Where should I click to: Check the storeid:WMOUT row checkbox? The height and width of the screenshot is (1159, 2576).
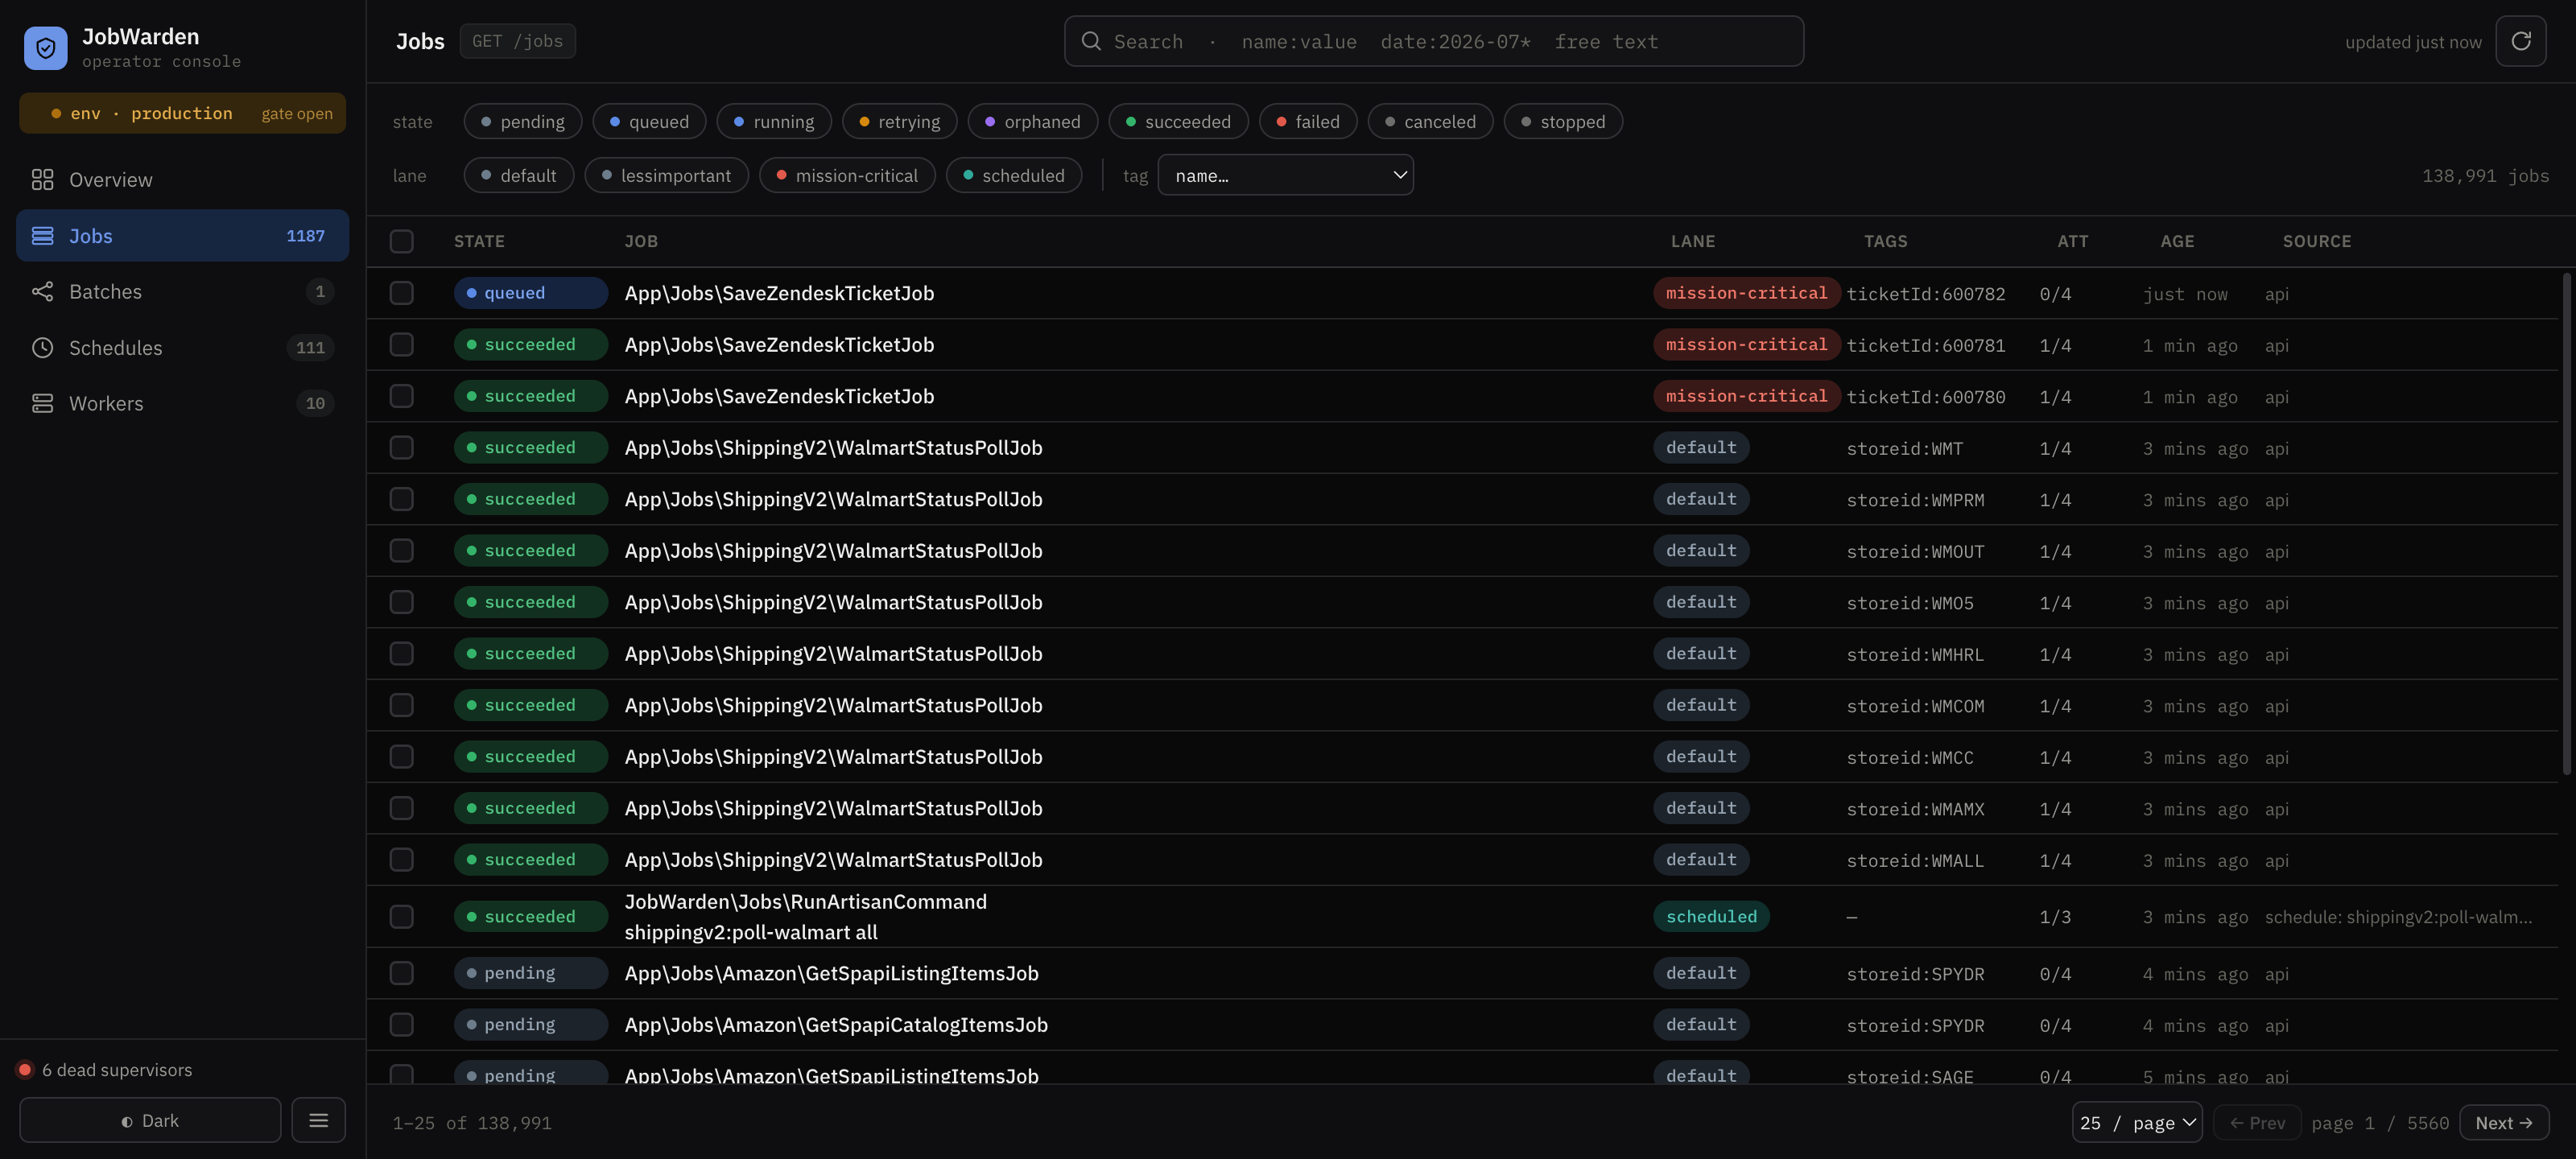tap(401, 550)
